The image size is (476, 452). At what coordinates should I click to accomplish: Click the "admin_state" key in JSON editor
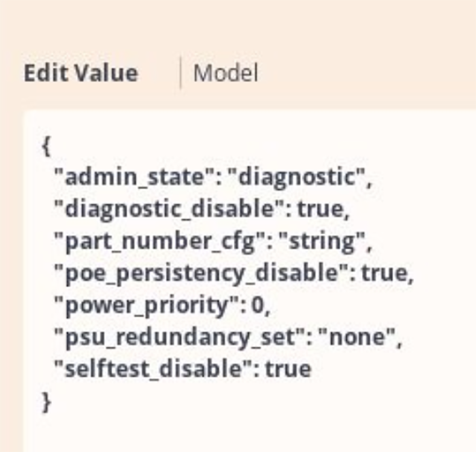point(134,177)
